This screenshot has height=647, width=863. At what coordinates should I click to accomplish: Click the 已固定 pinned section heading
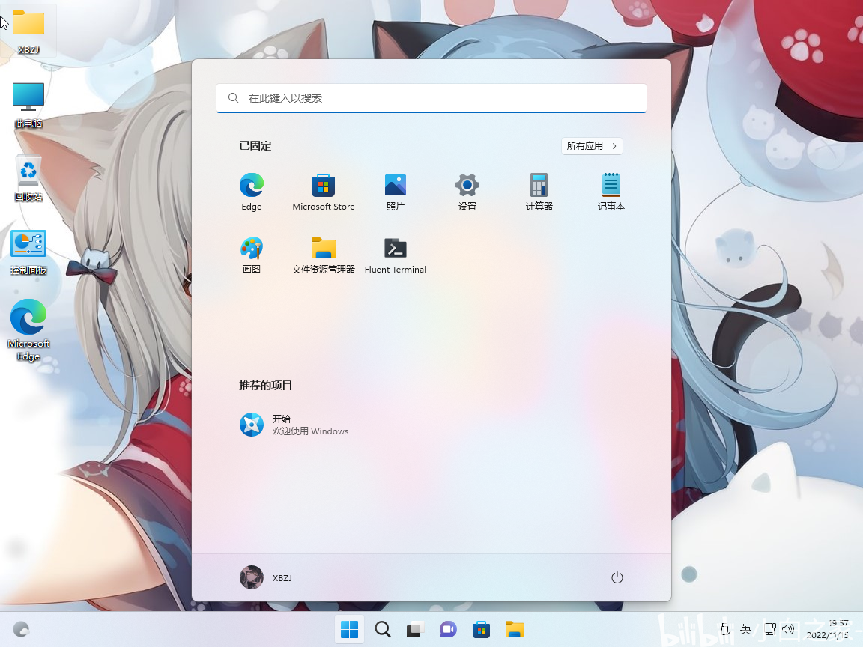(255, 146)
